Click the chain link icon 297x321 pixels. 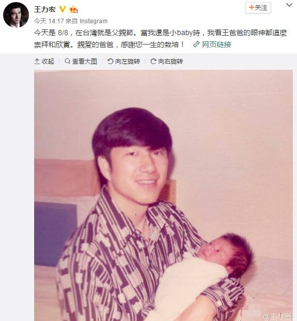click(x=196, y=44)
